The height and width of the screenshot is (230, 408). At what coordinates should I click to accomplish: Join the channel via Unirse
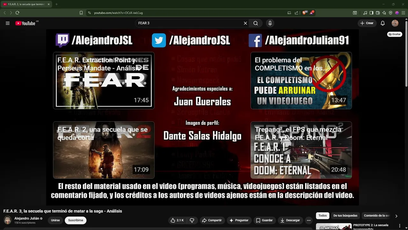click(x=55, y=220)
